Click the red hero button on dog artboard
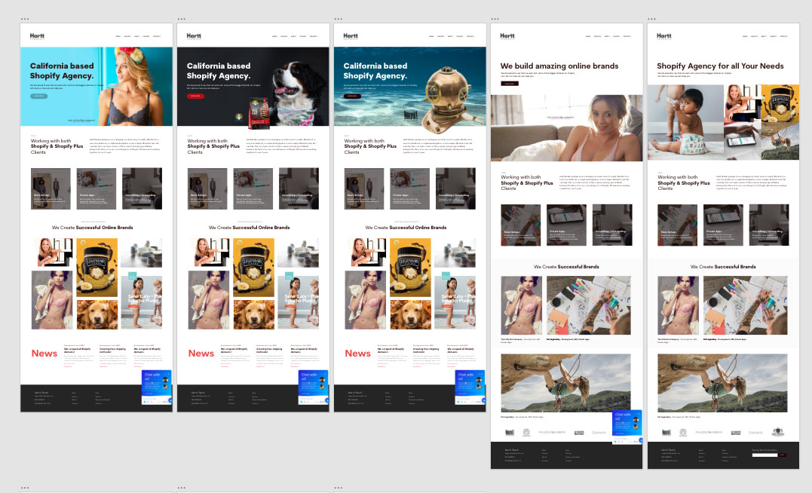 (195, 96)
